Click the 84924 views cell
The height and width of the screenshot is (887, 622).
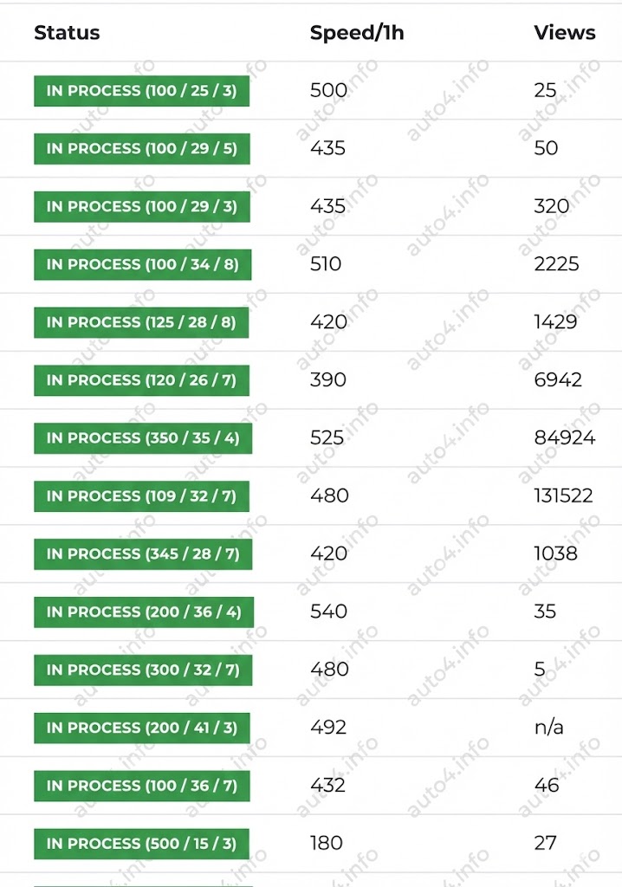[x=564, y=437]
